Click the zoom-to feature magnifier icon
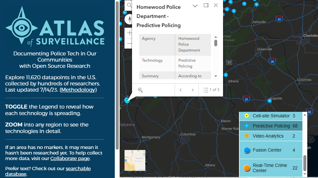This screenshot has width=318, height=178. pyautogui.click(x=140, y=90)
